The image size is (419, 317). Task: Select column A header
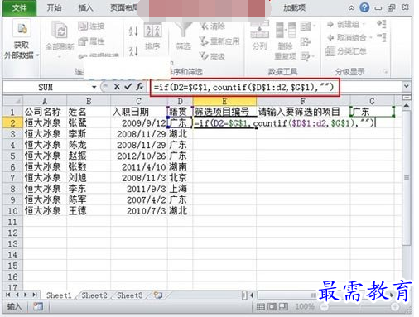click(45, 101)
